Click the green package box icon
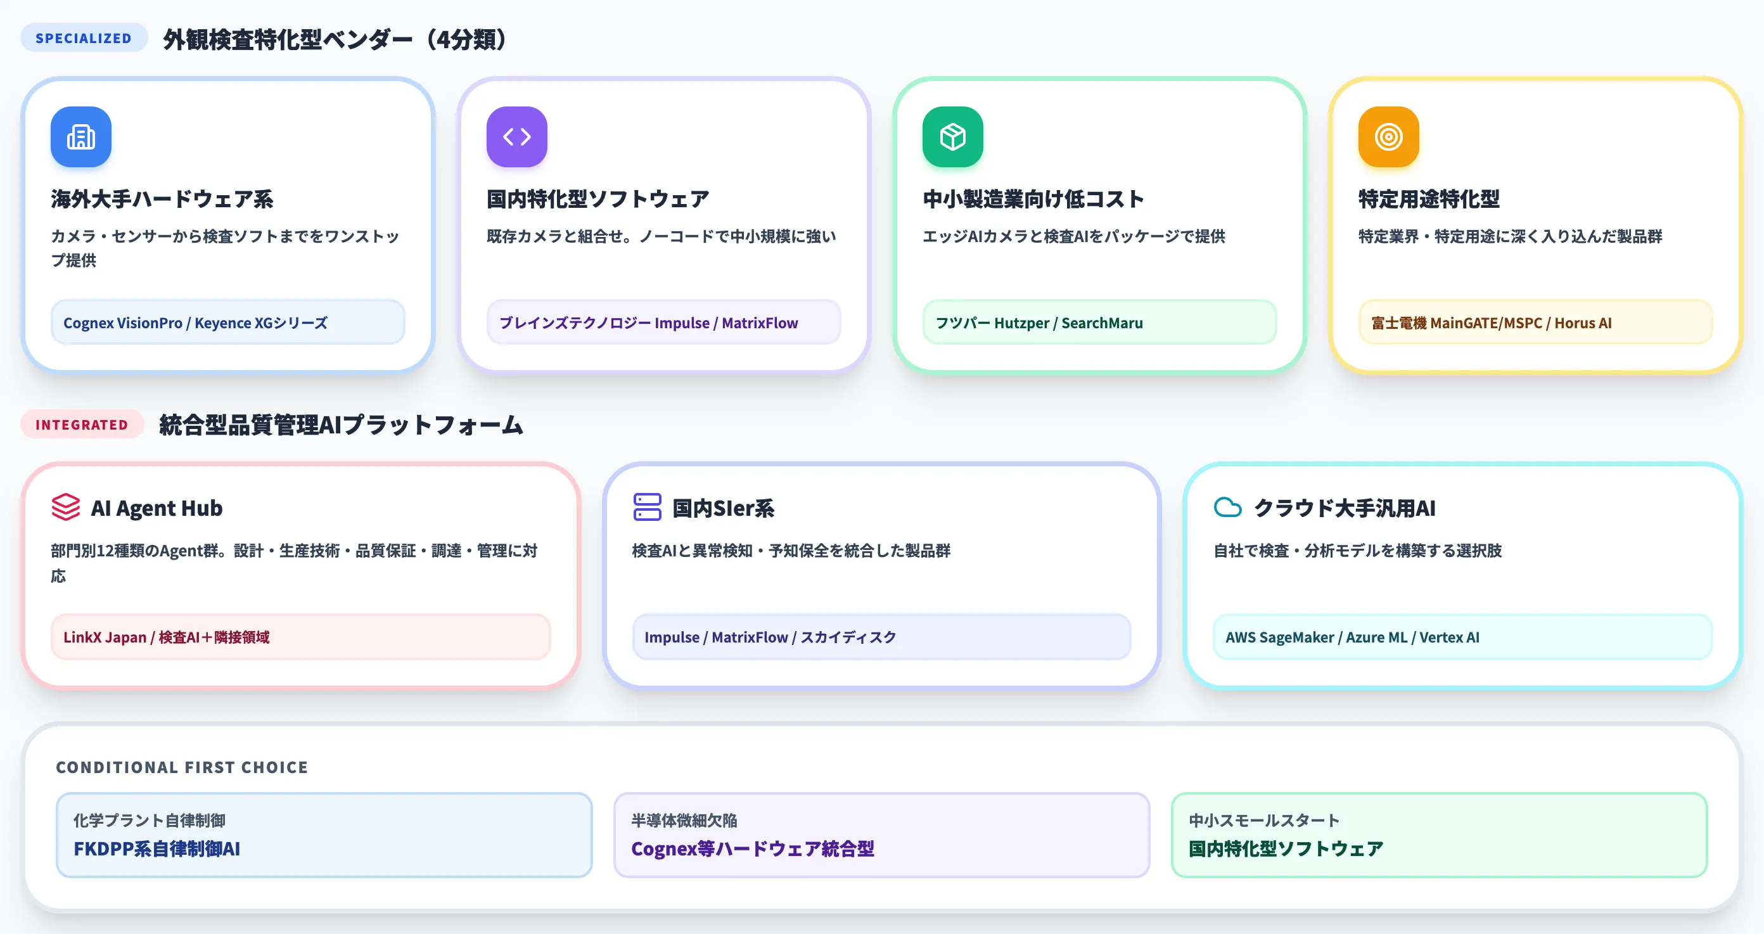The width and height of the screenshot is (1764, 934). click(x=952, y=137)
